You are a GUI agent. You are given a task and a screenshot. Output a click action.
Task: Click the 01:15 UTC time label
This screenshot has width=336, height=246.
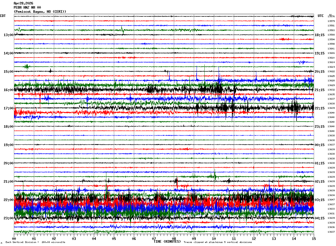pos(320,163)
